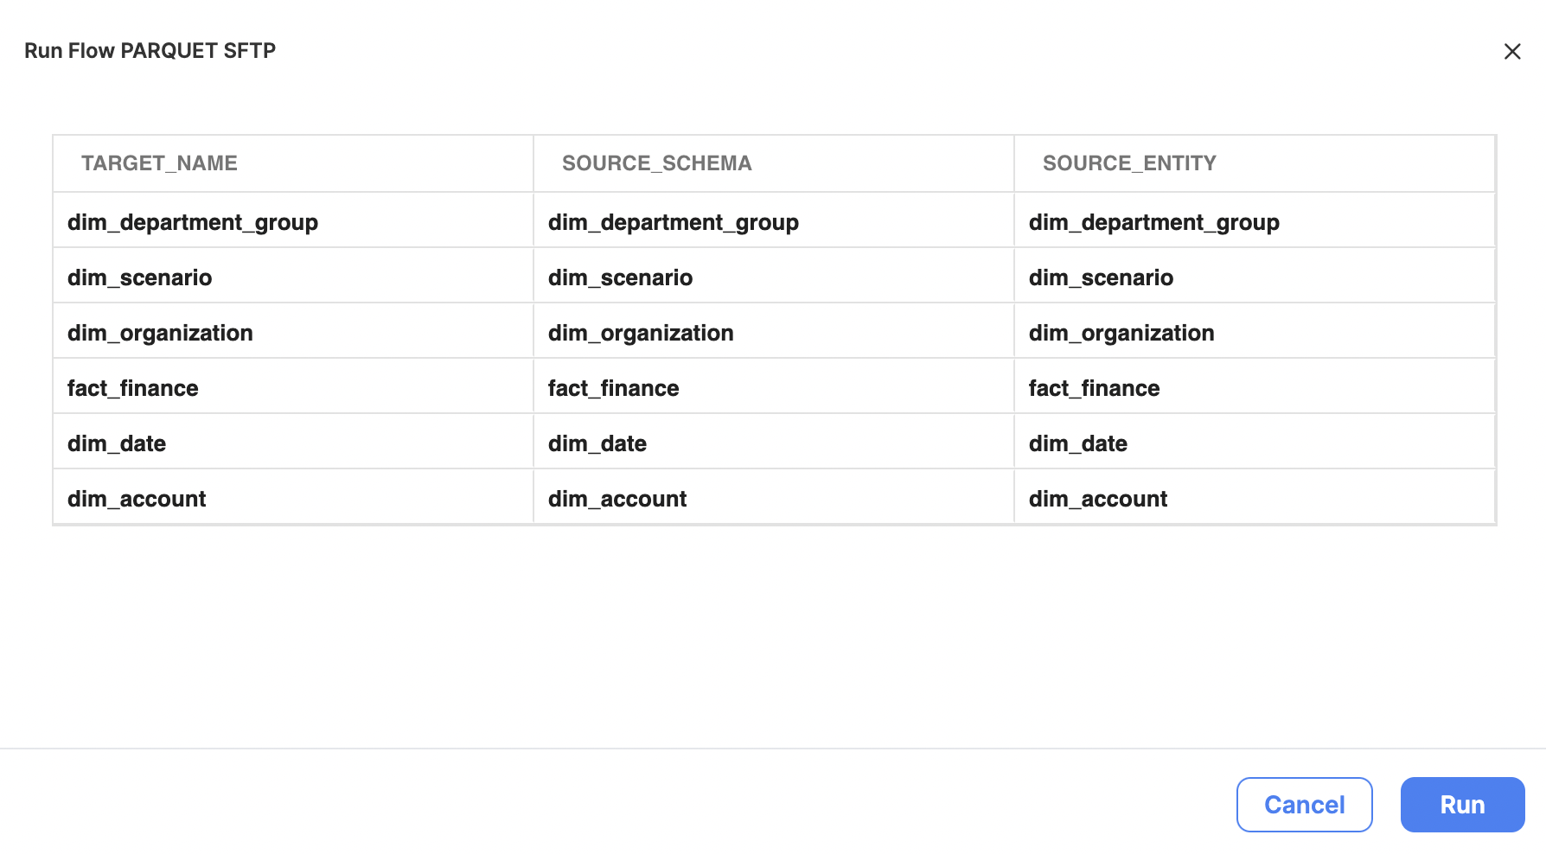Click dim_organization under SOURCE_ENTITY
This screenshot has width=1546, height=854.
[1121, 333]
